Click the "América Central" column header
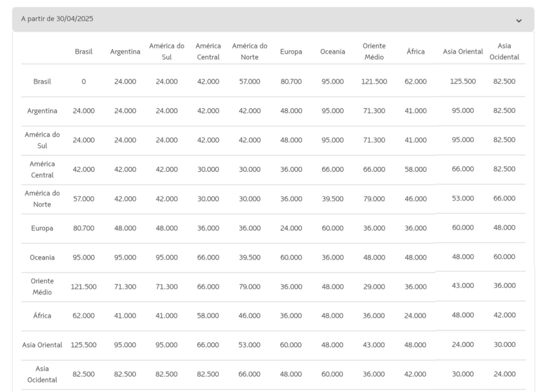The width and height of the screenshot is (541, 392). (208, 51)
